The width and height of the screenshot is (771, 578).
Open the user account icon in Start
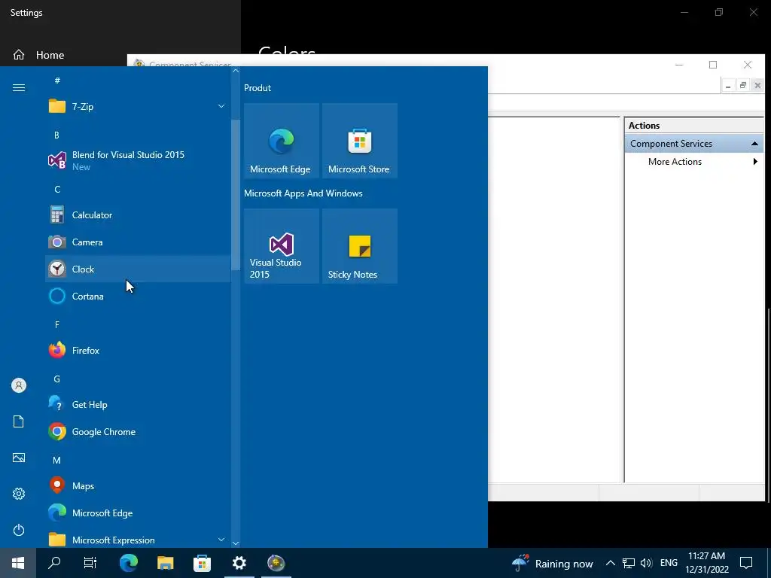point(19,385)
